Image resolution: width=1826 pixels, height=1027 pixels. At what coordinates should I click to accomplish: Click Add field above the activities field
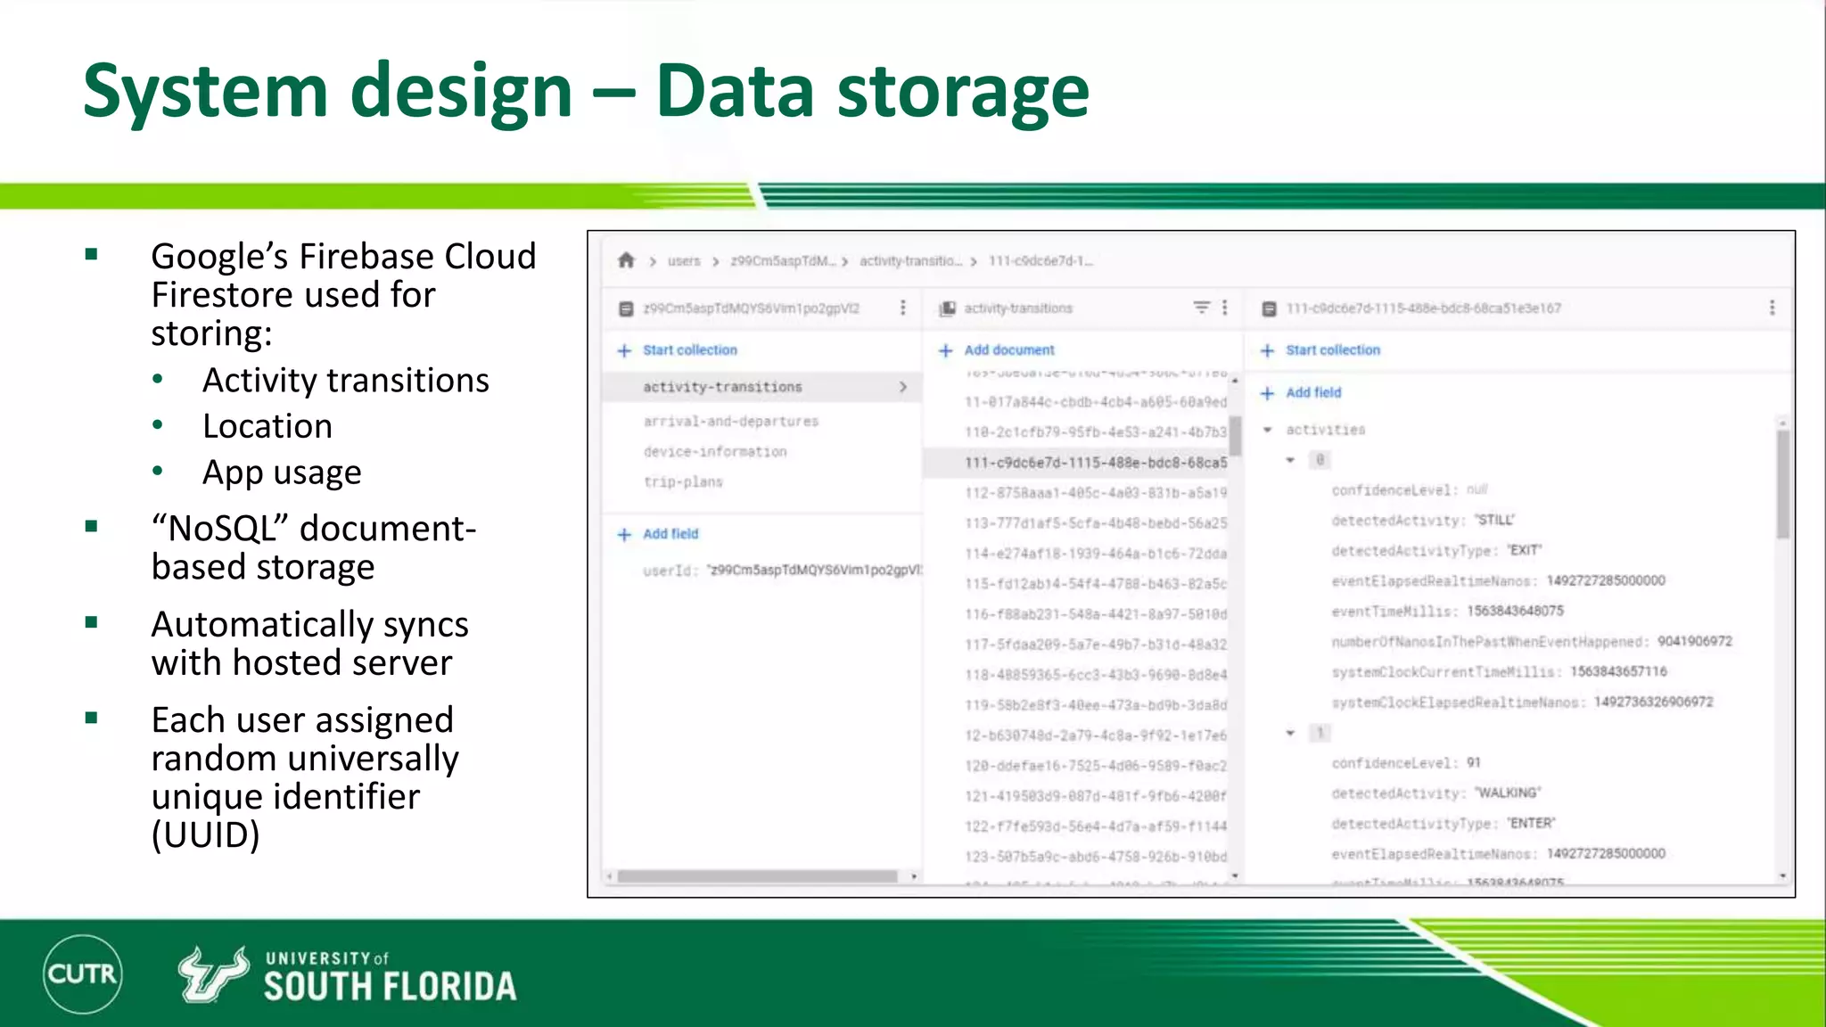pyautogui.click(x=1301, y=392)
